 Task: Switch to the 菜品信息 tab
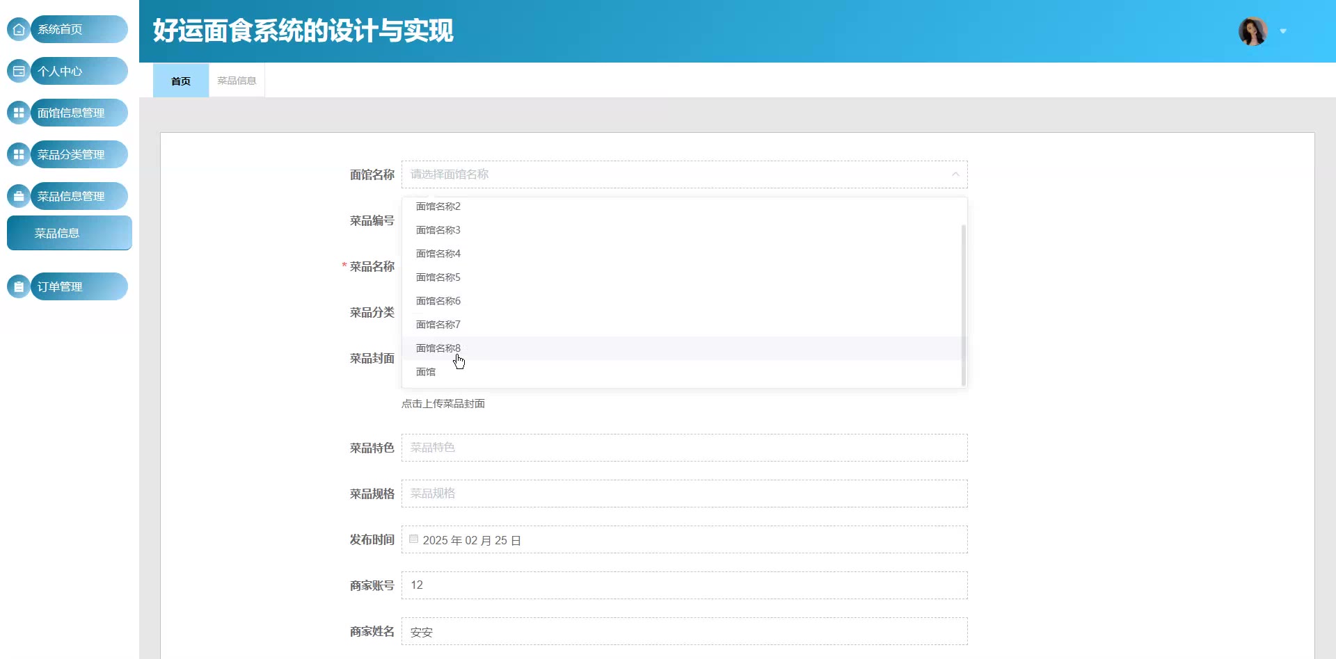(x=237, y=81)
